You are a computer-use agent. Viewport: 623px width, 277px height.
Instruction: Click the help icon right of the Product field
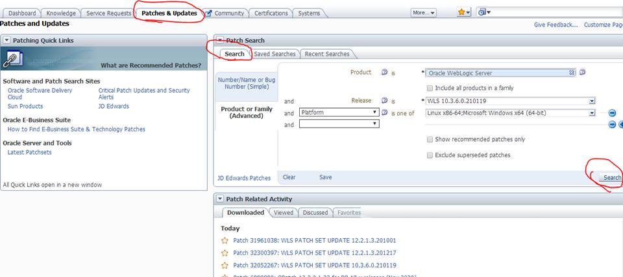pyautogui.click(x=582, y=72)
